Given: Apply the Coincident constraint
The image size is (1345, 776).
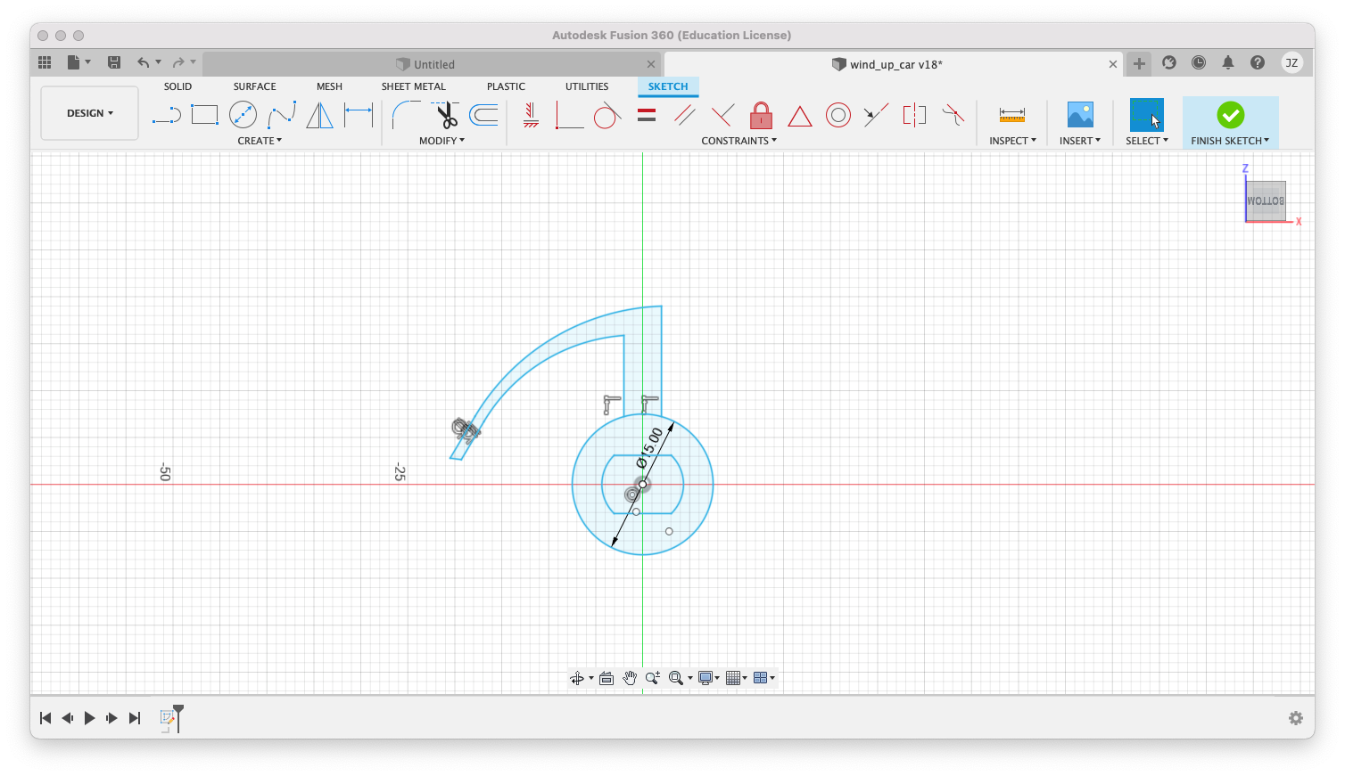Looking at the screenshot, I should pyautogui.click(x=569, y=115).
